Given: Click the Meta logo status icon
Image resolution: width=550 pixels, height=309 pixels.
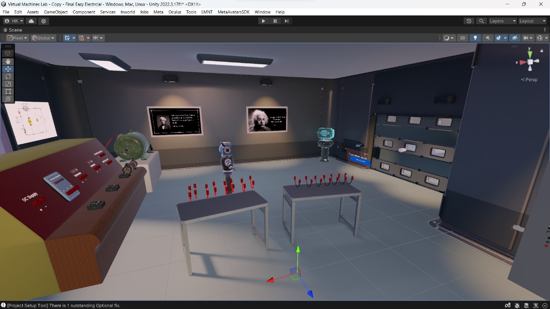Looking at the screenshot, I should point(508,306).
